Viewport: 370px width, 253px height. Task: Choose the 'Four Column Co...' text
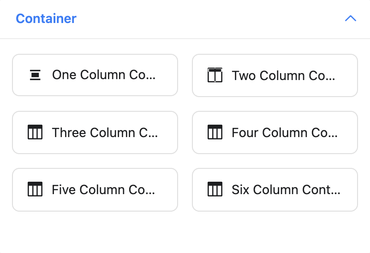point(285,132)
